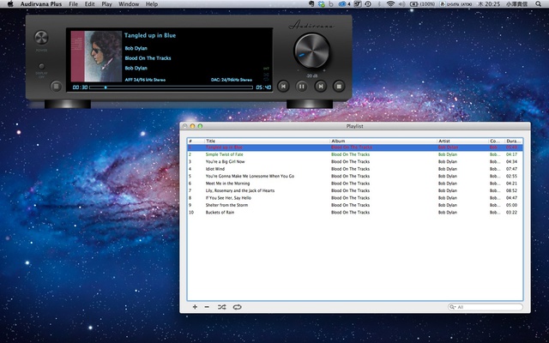The image size is (549, 343).
Task: Skip to the next track
Action: (320, 86)
